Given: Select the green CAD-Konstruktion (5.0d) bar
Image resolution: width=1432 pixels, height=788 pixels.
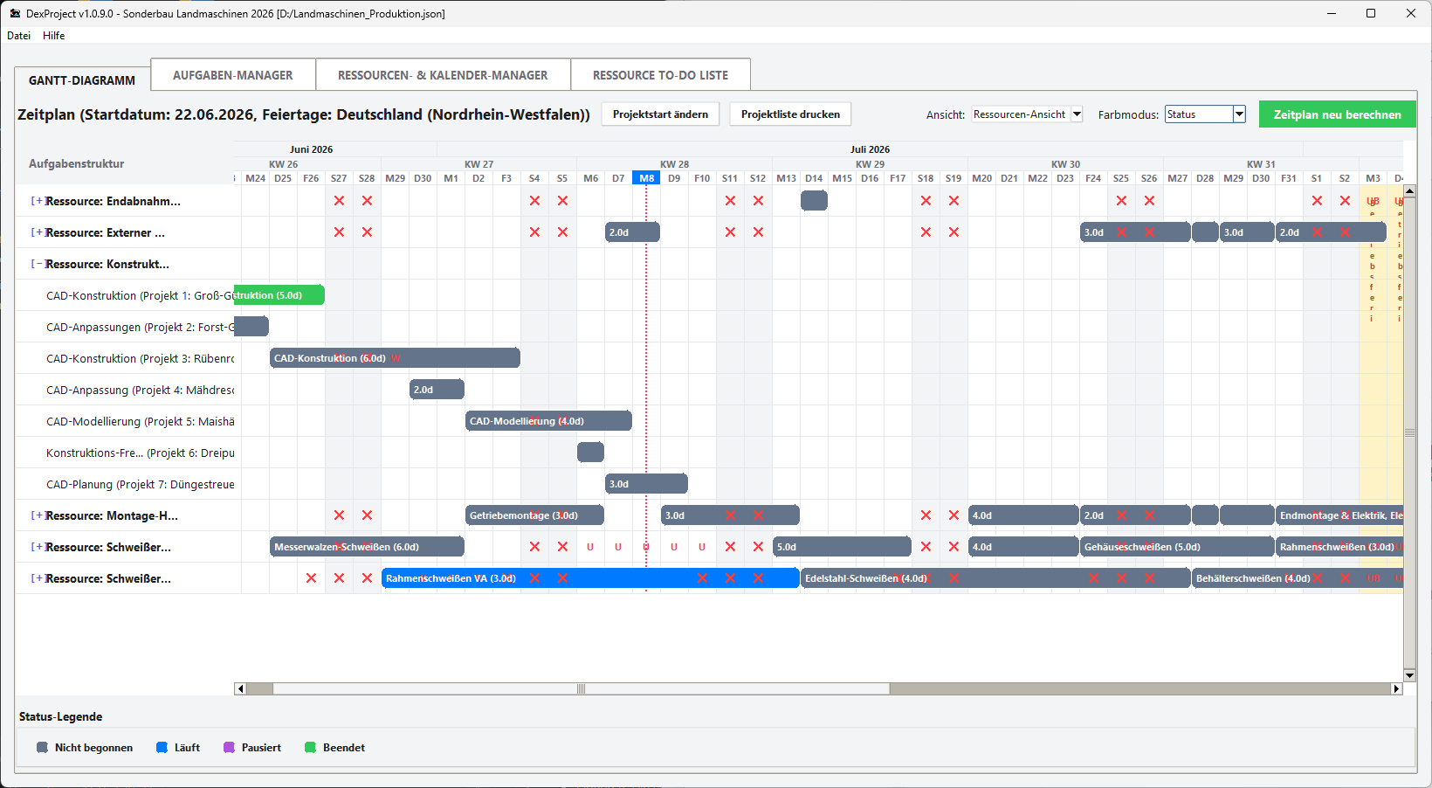Looking at the screenshot, I should 279,295.
